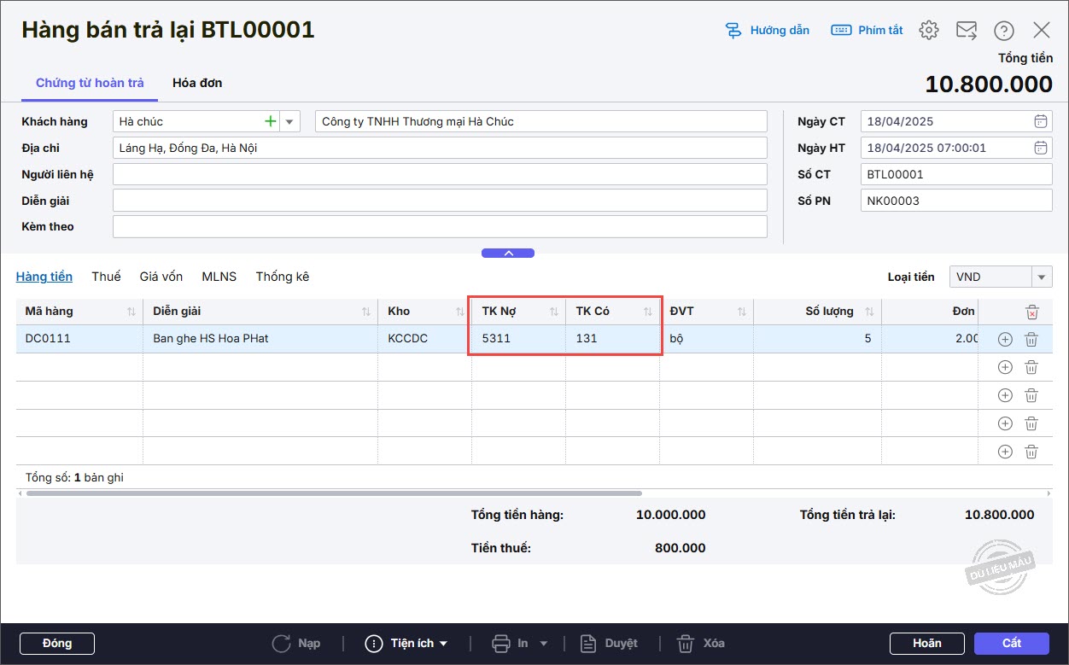Collapse the header info panel
The image size is (1069, 665).
tap(508, 253)
